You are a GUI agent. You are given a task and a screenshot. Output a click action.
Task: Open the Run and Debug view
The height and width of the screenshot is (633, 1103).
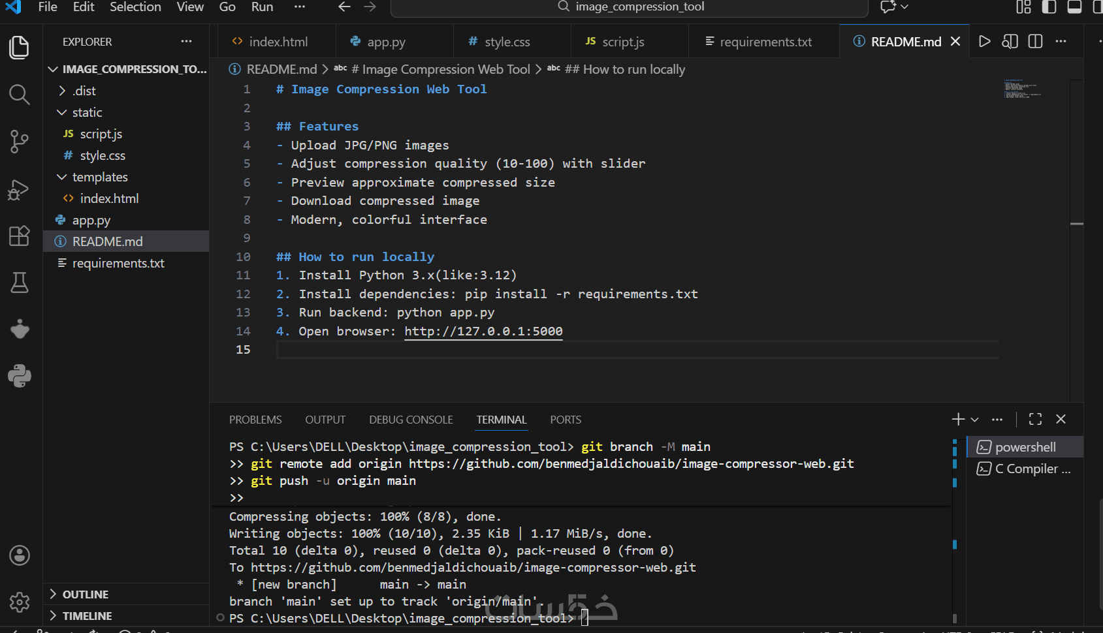coord(19,190)
